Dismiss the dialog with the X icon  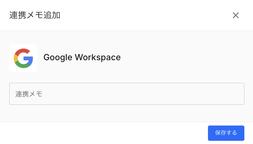(x=236, y=15)
